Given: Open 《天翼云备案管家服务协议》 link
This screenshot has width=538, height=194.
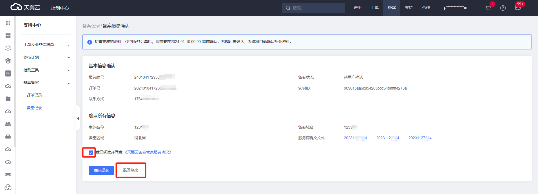Looking at the screenshot, I should (x=148, y=152).
